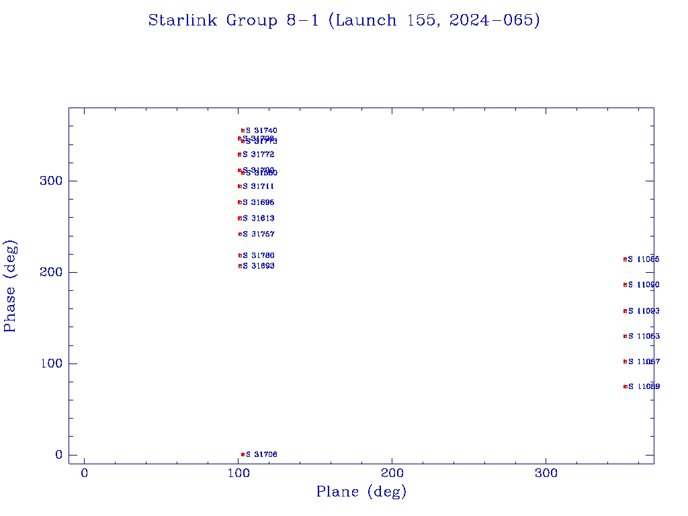
Task: Select the 'S 31613' data label
Action: click(x=259, y=218)
